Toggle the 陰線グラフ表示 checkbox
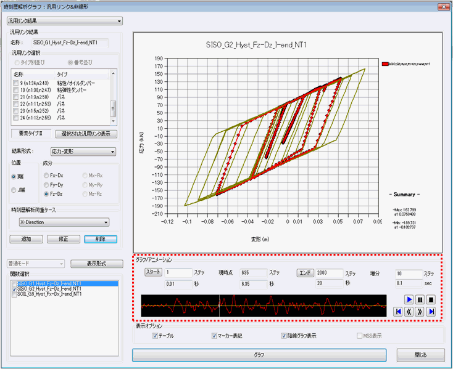Screen dimensions: 453x369 pos(284,336)
